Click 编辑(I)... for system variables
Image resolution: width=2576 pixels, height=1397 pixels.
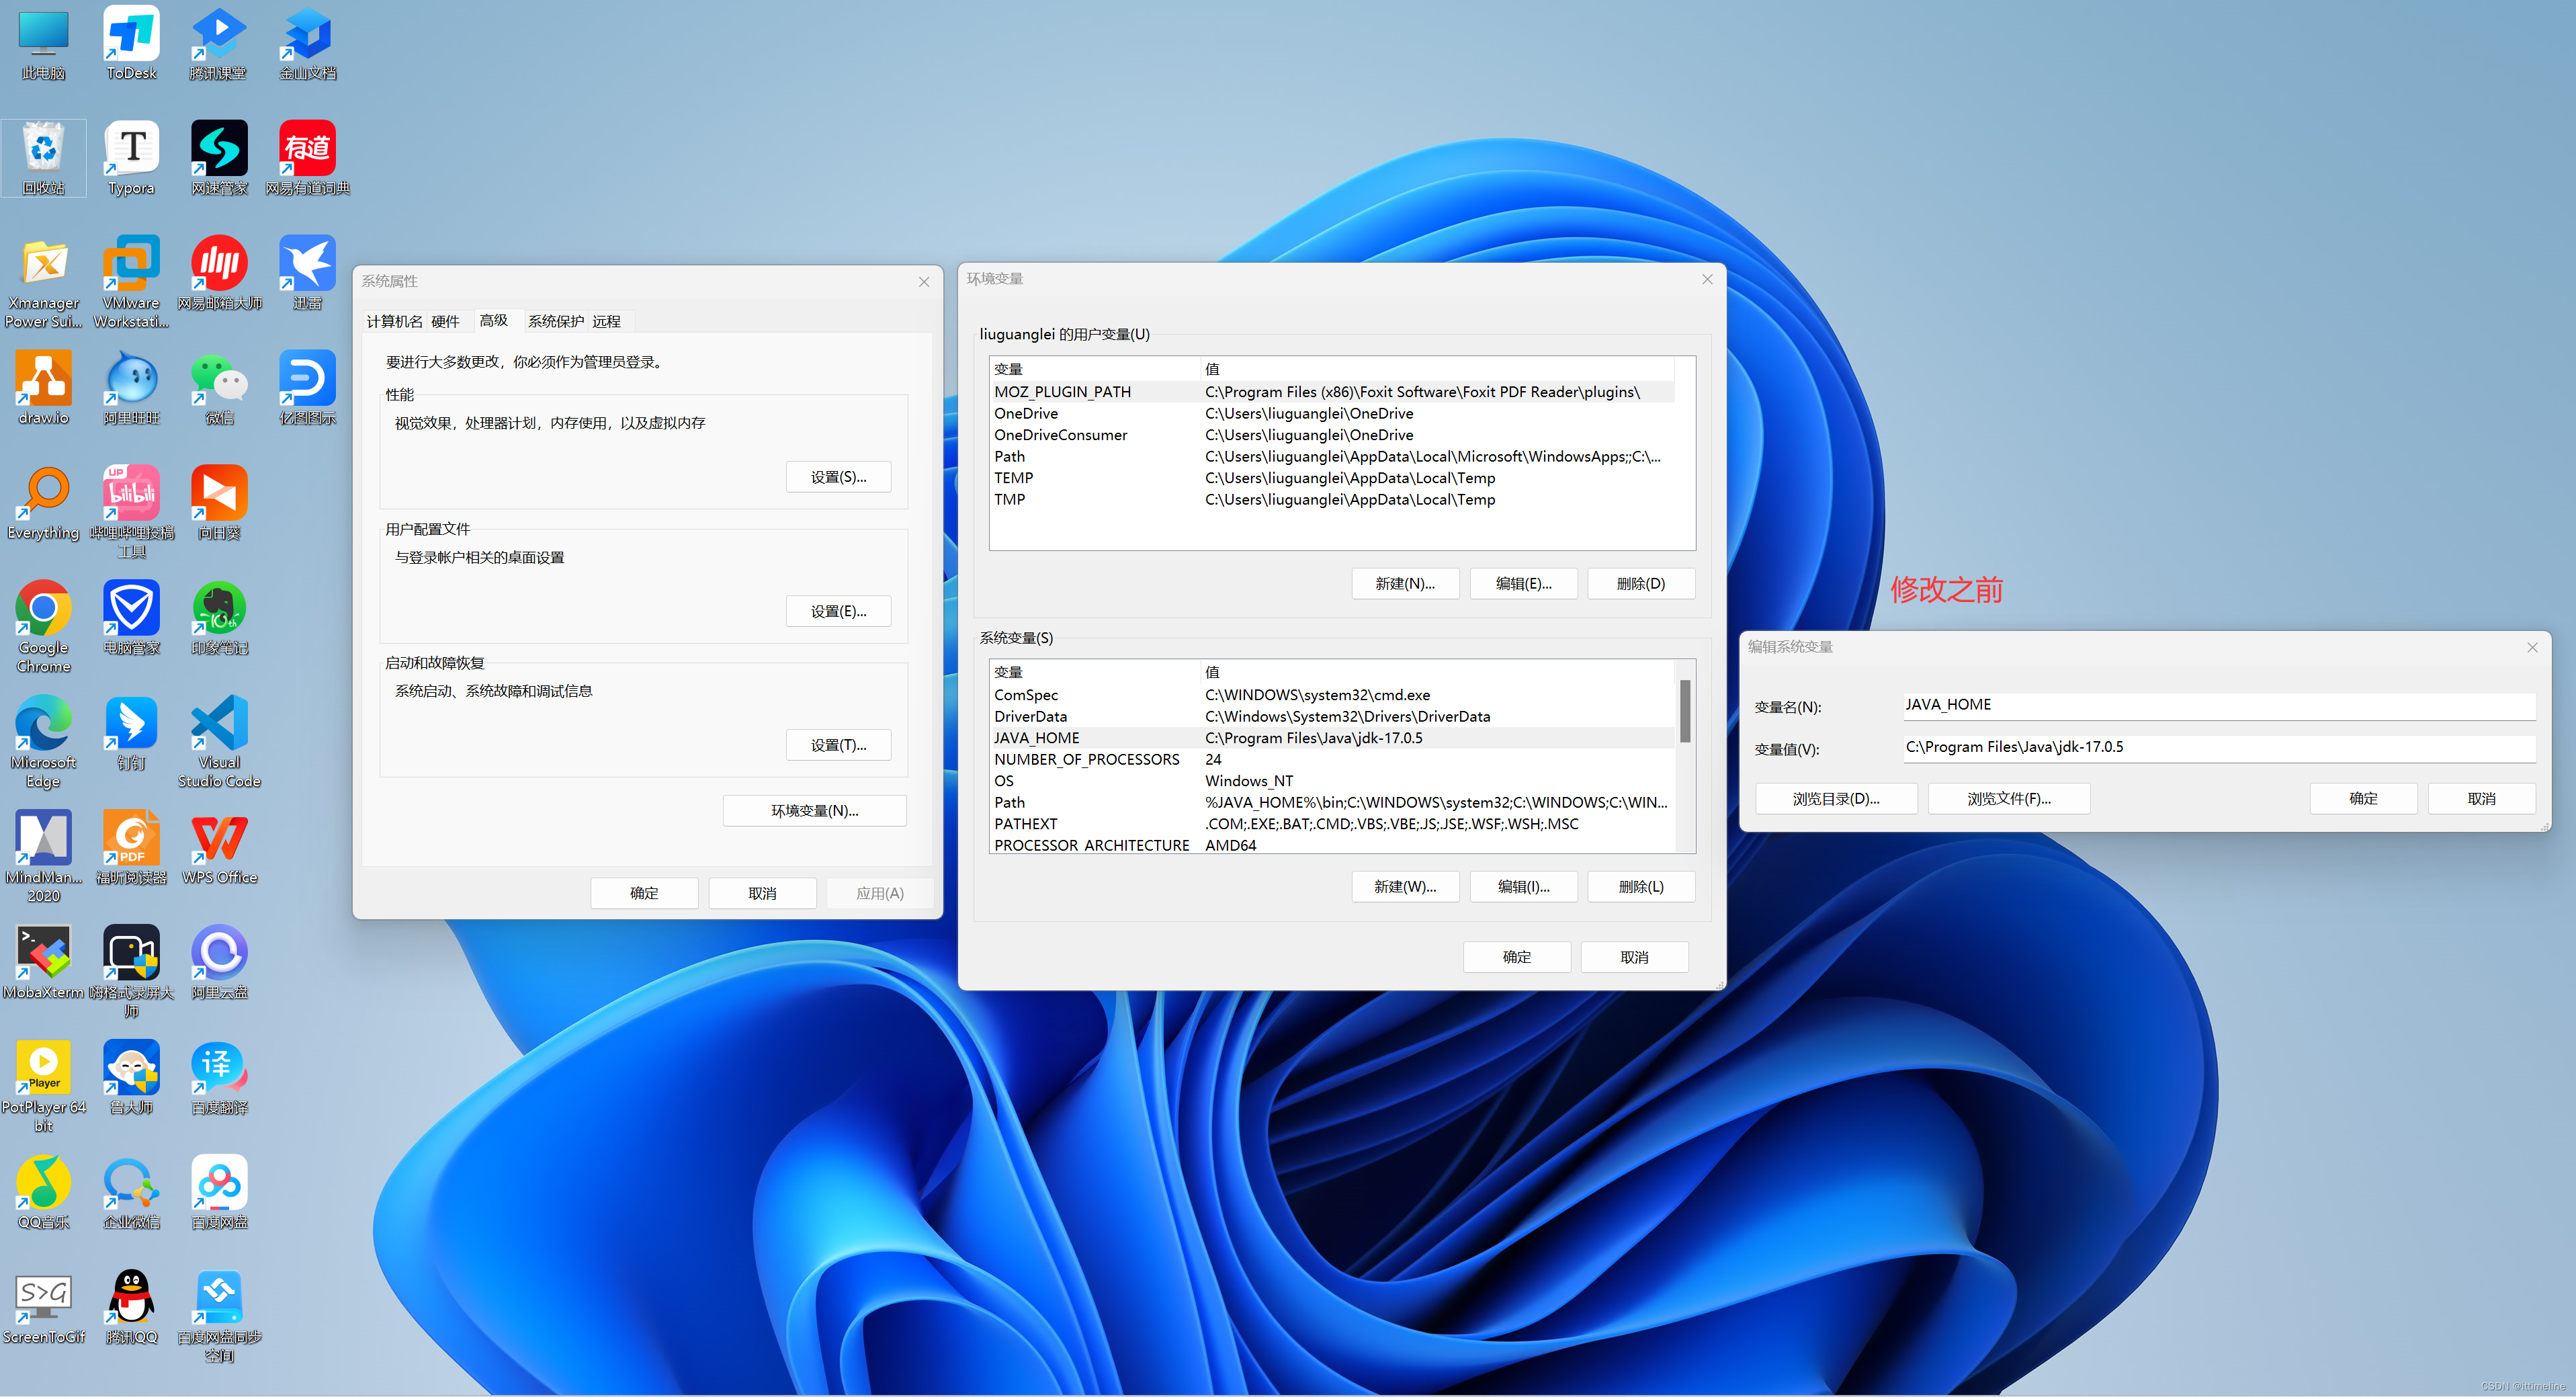pyautogui.click(x=1523, y=886)
